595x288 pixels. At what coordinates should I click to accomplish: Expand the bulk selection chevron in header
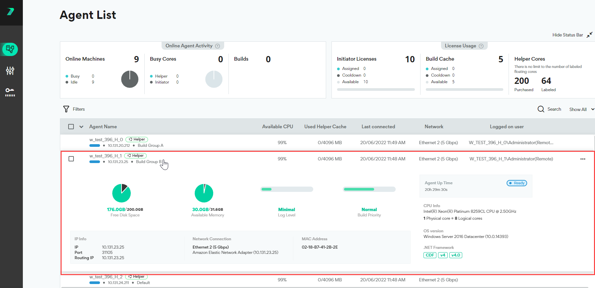pyautogui.click(x=81, y=127)
